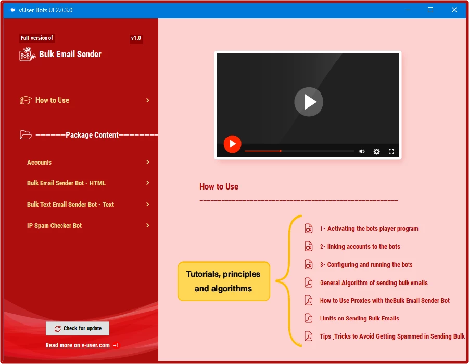
Task: Click the red playhead marker on video timeline
Action: (x=280, y=151)
